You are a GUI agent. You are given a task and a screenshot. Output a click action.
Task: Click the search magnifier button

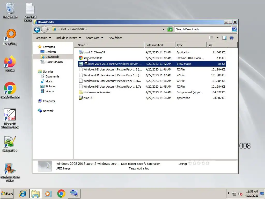(x=234, y=29)
